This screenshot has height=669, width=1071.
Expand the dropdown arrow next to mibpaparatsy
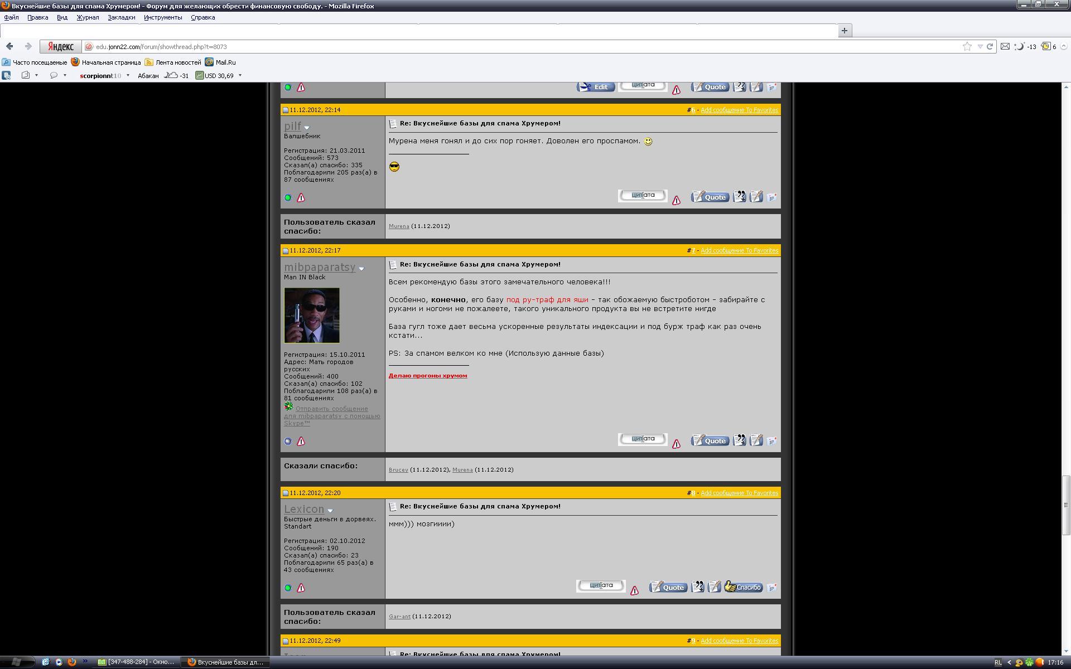(x=361, y=269)
